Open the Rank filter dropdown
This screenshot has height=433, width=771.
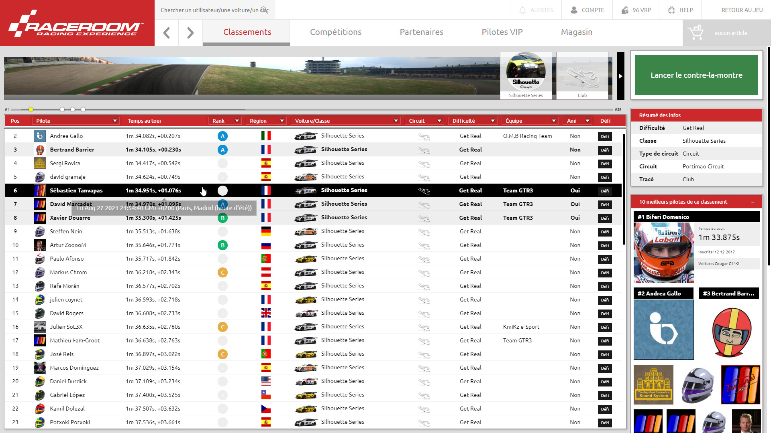click(237, 121)
